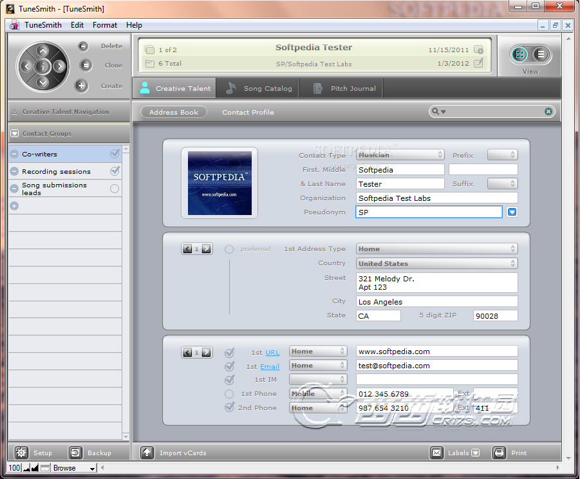Open the Suffix dropdown
The width and height of the screenshot is (580, 479).
[502, 183]
